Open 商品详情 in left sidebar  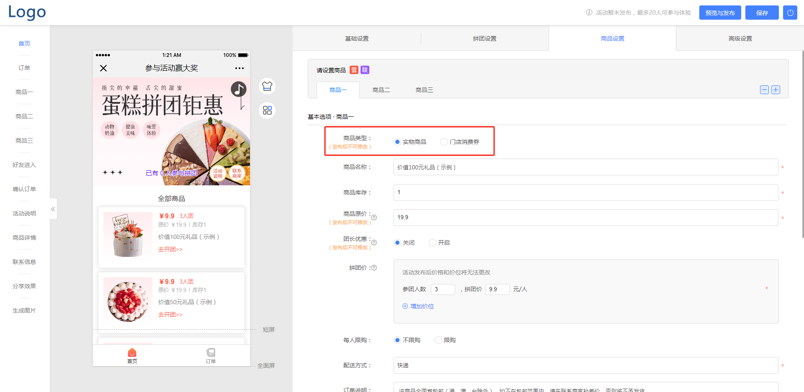coord(24,238)
